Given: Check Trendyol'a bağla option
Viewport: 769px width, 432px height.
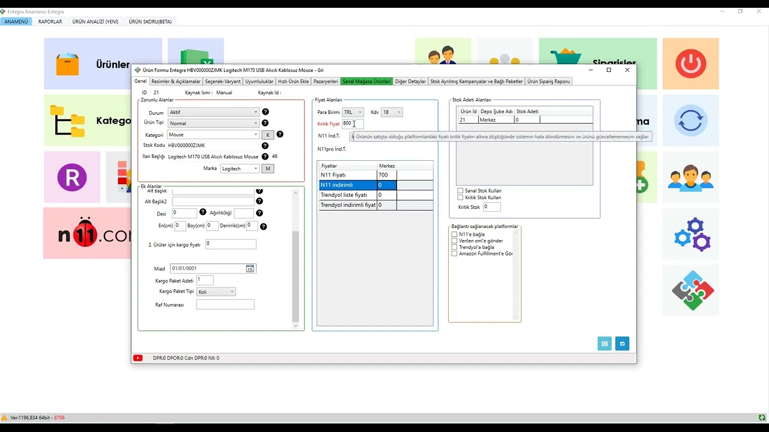Looking at the screenshot, I should coord(455,247).
